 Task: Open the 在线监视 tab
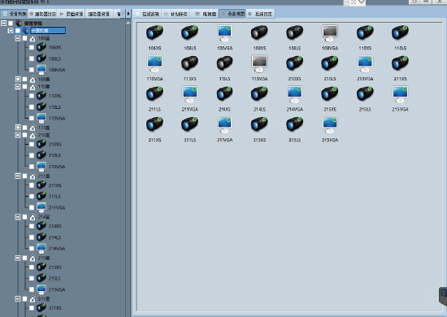coord(148,14)
